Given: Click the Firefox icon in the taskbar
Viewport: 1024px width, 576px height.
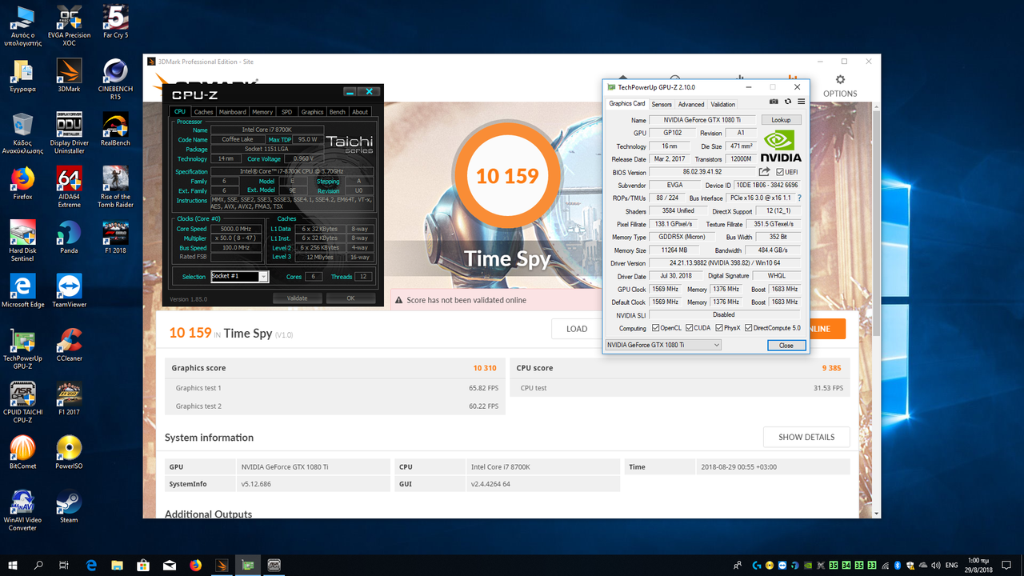Looking at the screenshot, I should point(196,565).
